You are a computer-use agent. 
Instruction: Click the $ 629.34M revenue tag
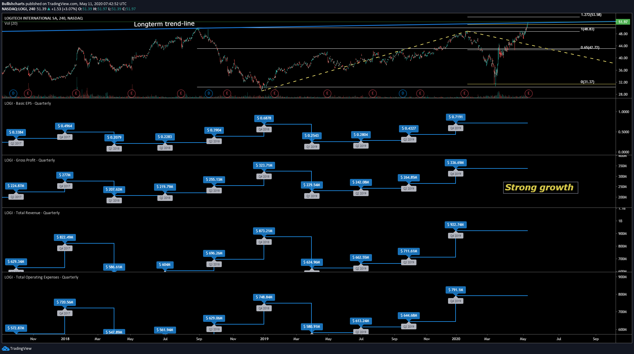[x=16, y=262]
